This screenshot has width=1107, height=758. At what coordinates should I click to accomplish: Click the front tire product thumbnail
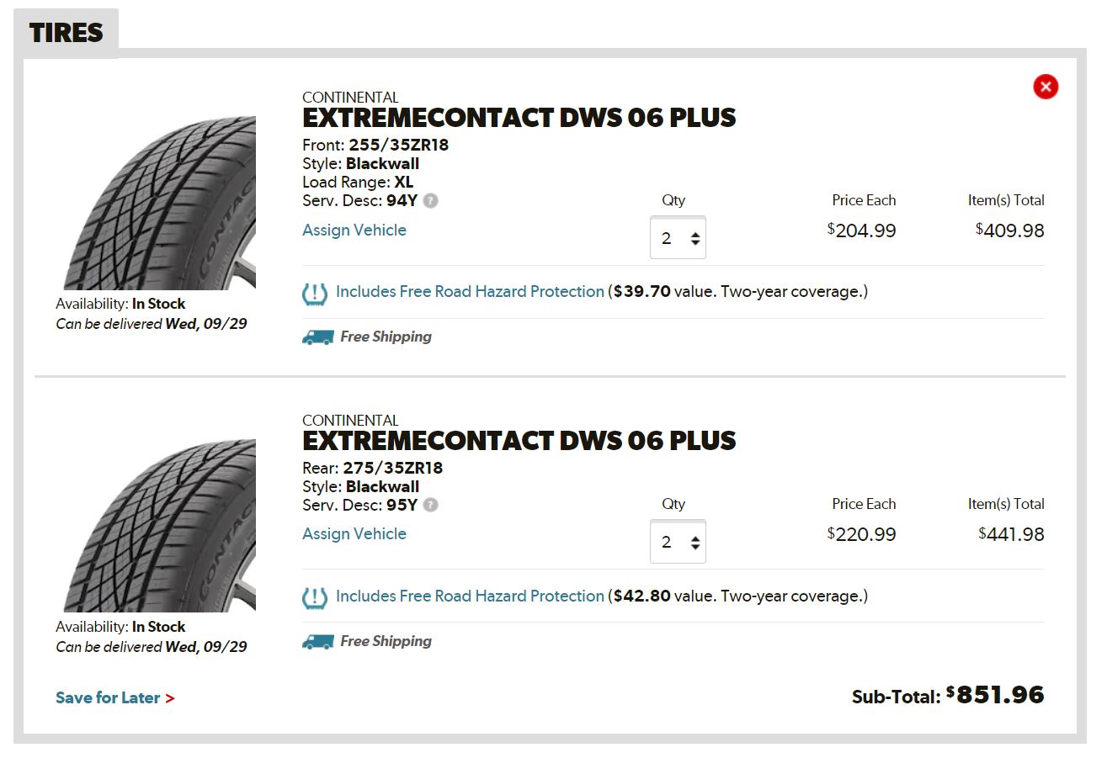(x=160, y=204)
